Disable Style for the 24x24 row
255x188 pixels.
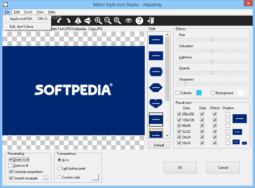[x=202, y=137]
